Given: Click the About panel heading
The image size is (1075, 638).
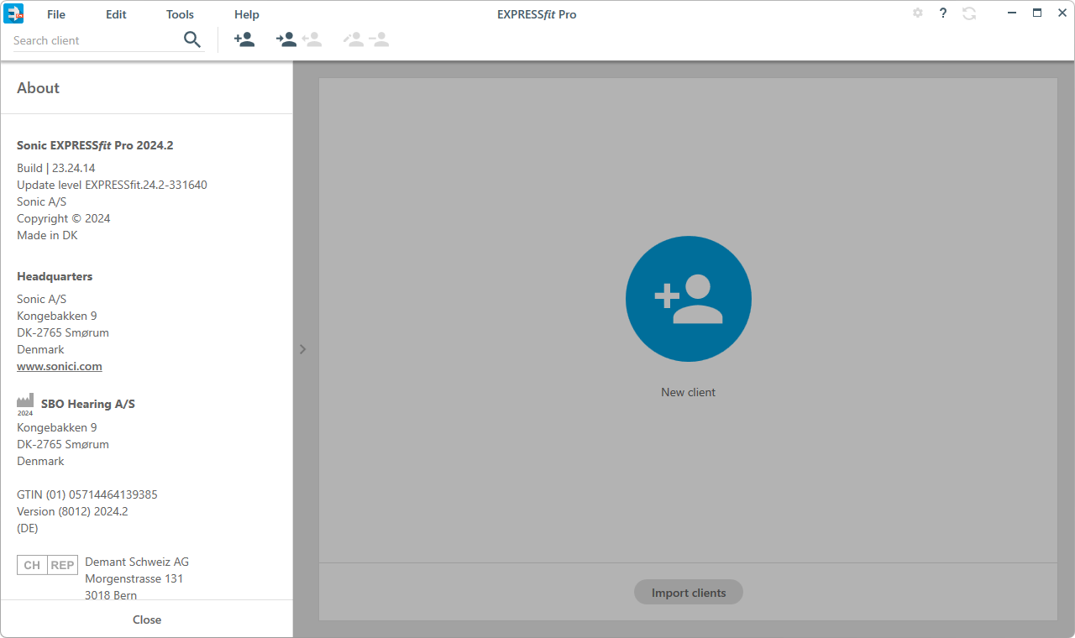Looking at the screenshot, I should tap(39, 88).
